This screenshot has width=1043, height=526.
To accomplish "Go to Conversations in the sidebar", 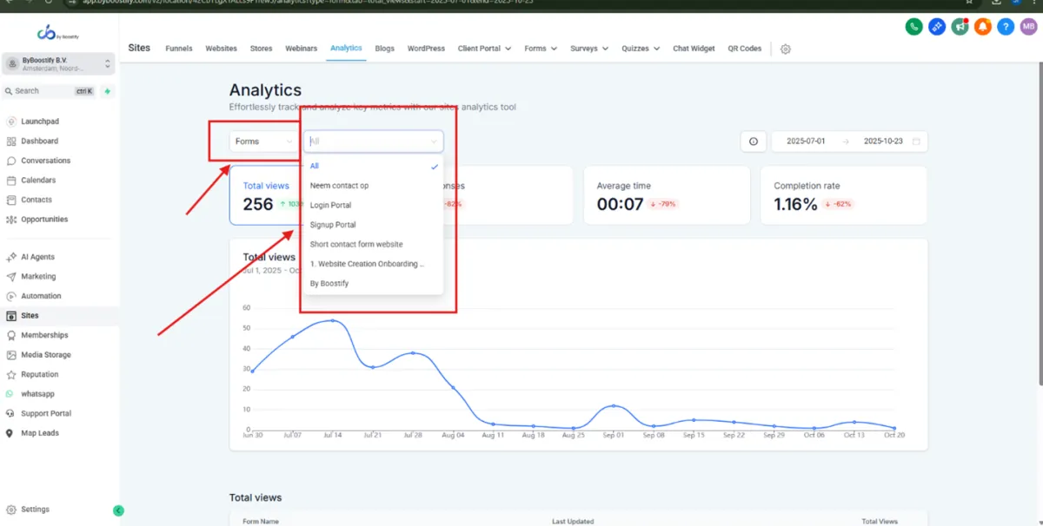I will pos(45,161).
